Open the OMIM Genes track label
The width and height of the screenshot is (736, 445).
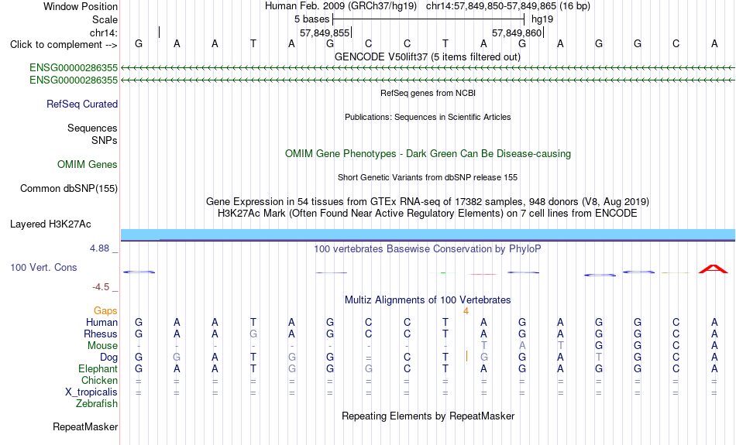coord(87,165)
